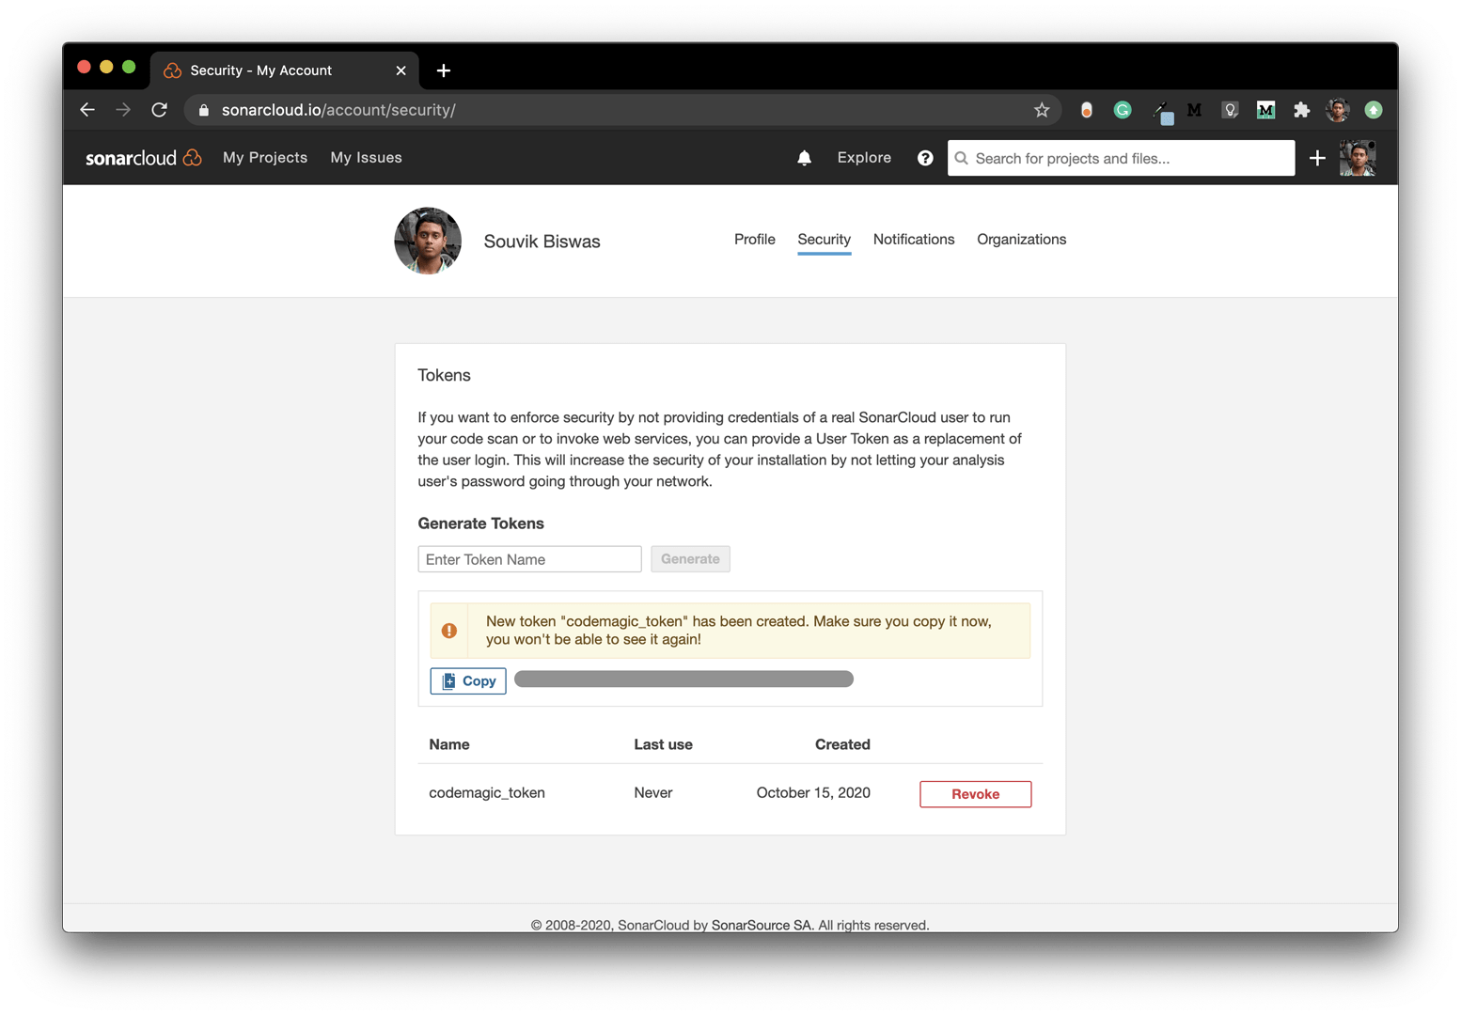The image size is (1461, 1015).
Task: Open the Grammarly extension icon
Action: click(1122, 110)
